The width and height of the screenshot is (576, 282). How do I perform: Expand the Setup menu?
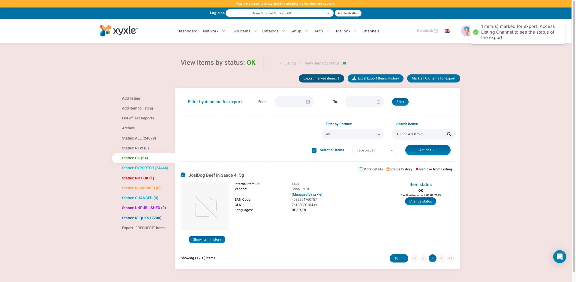tap(299, 31)
